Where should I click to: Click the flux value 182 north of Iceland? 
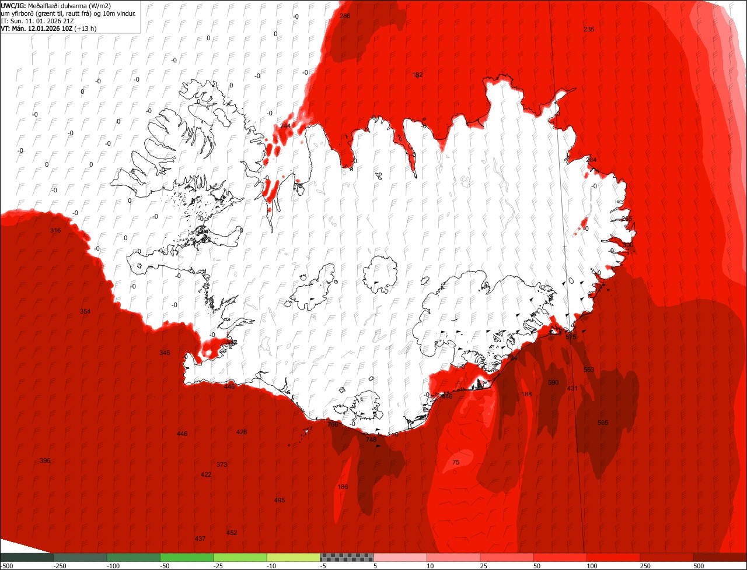(417, 75)
